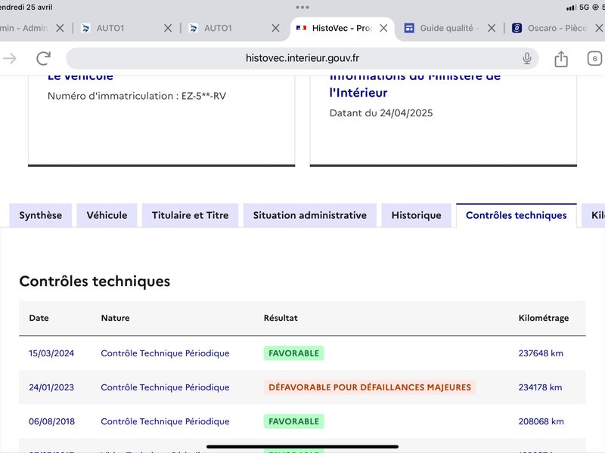Click the 234178 km mileage value

click(x=540, y=387)
